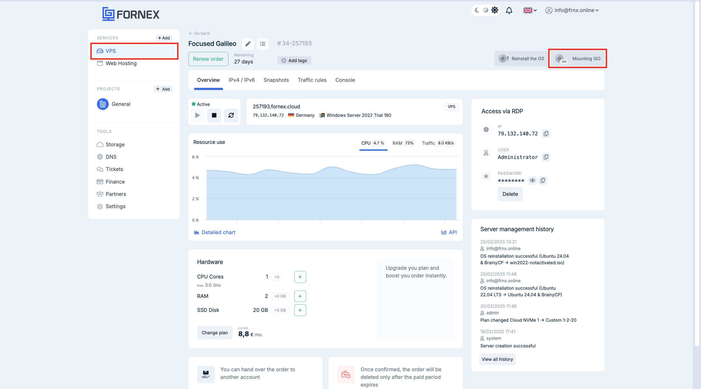Add tags to the server
Image resolution: width=701 pixels, height=389 pixels.
coord(294,60)
